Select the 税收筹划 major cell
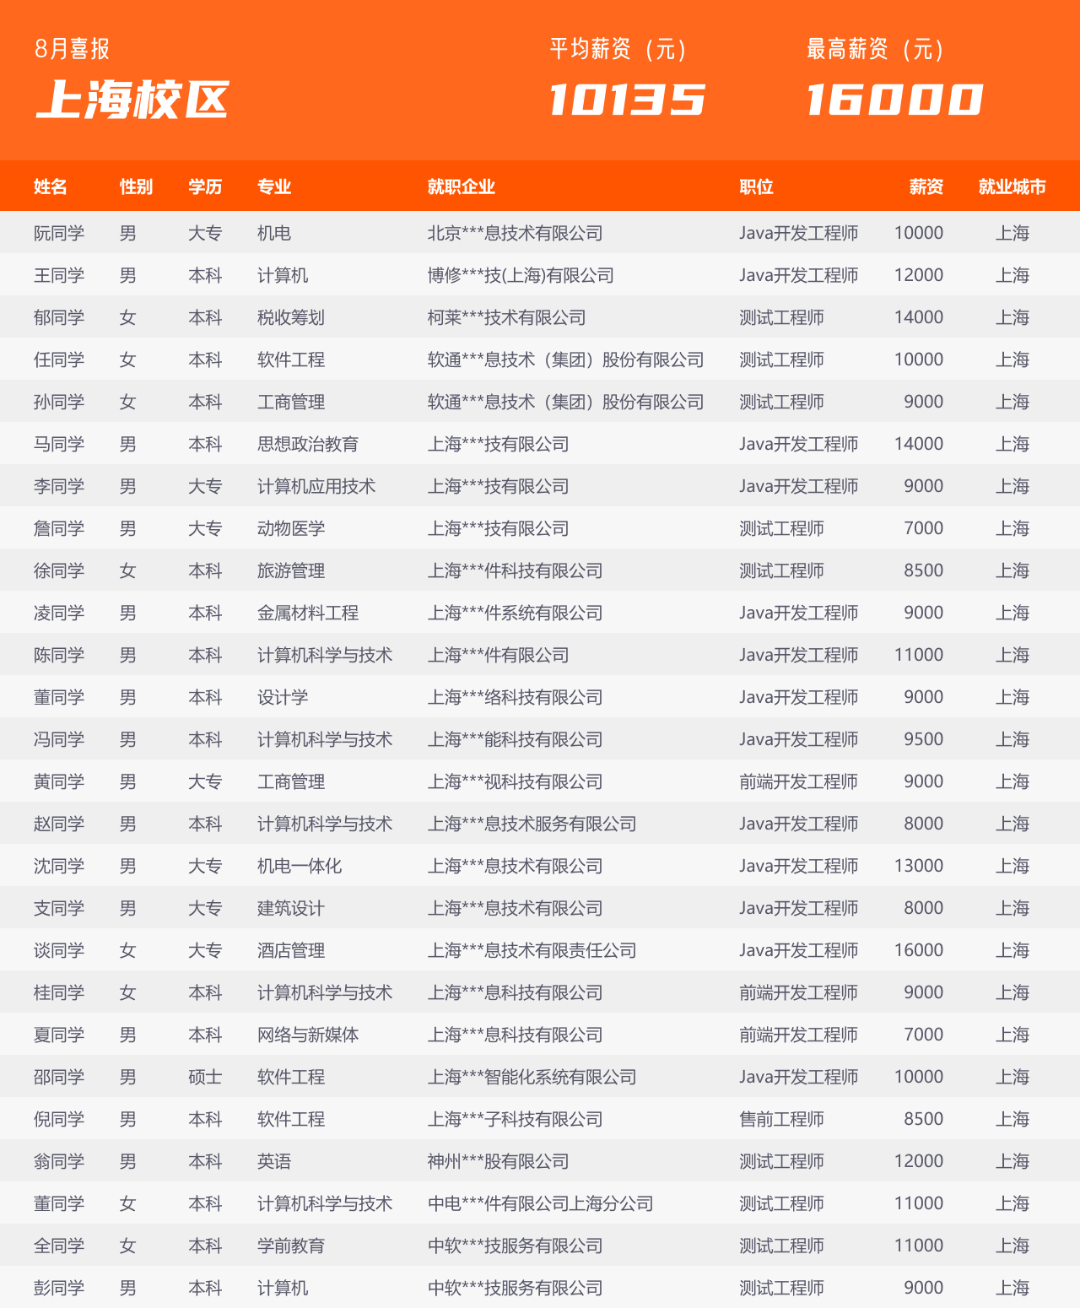Screen dimensions: 1080x1308 (291, 317)
